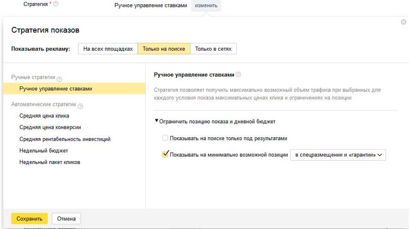Enable Показывать на поиске только под результатами

pos(165,138)
